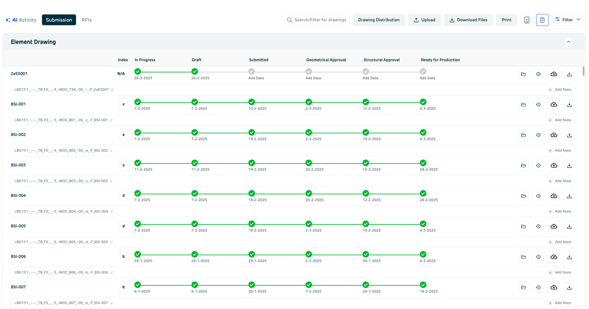Edit the BSI-002 file name via pencil icon

click(x=111, y=150)
